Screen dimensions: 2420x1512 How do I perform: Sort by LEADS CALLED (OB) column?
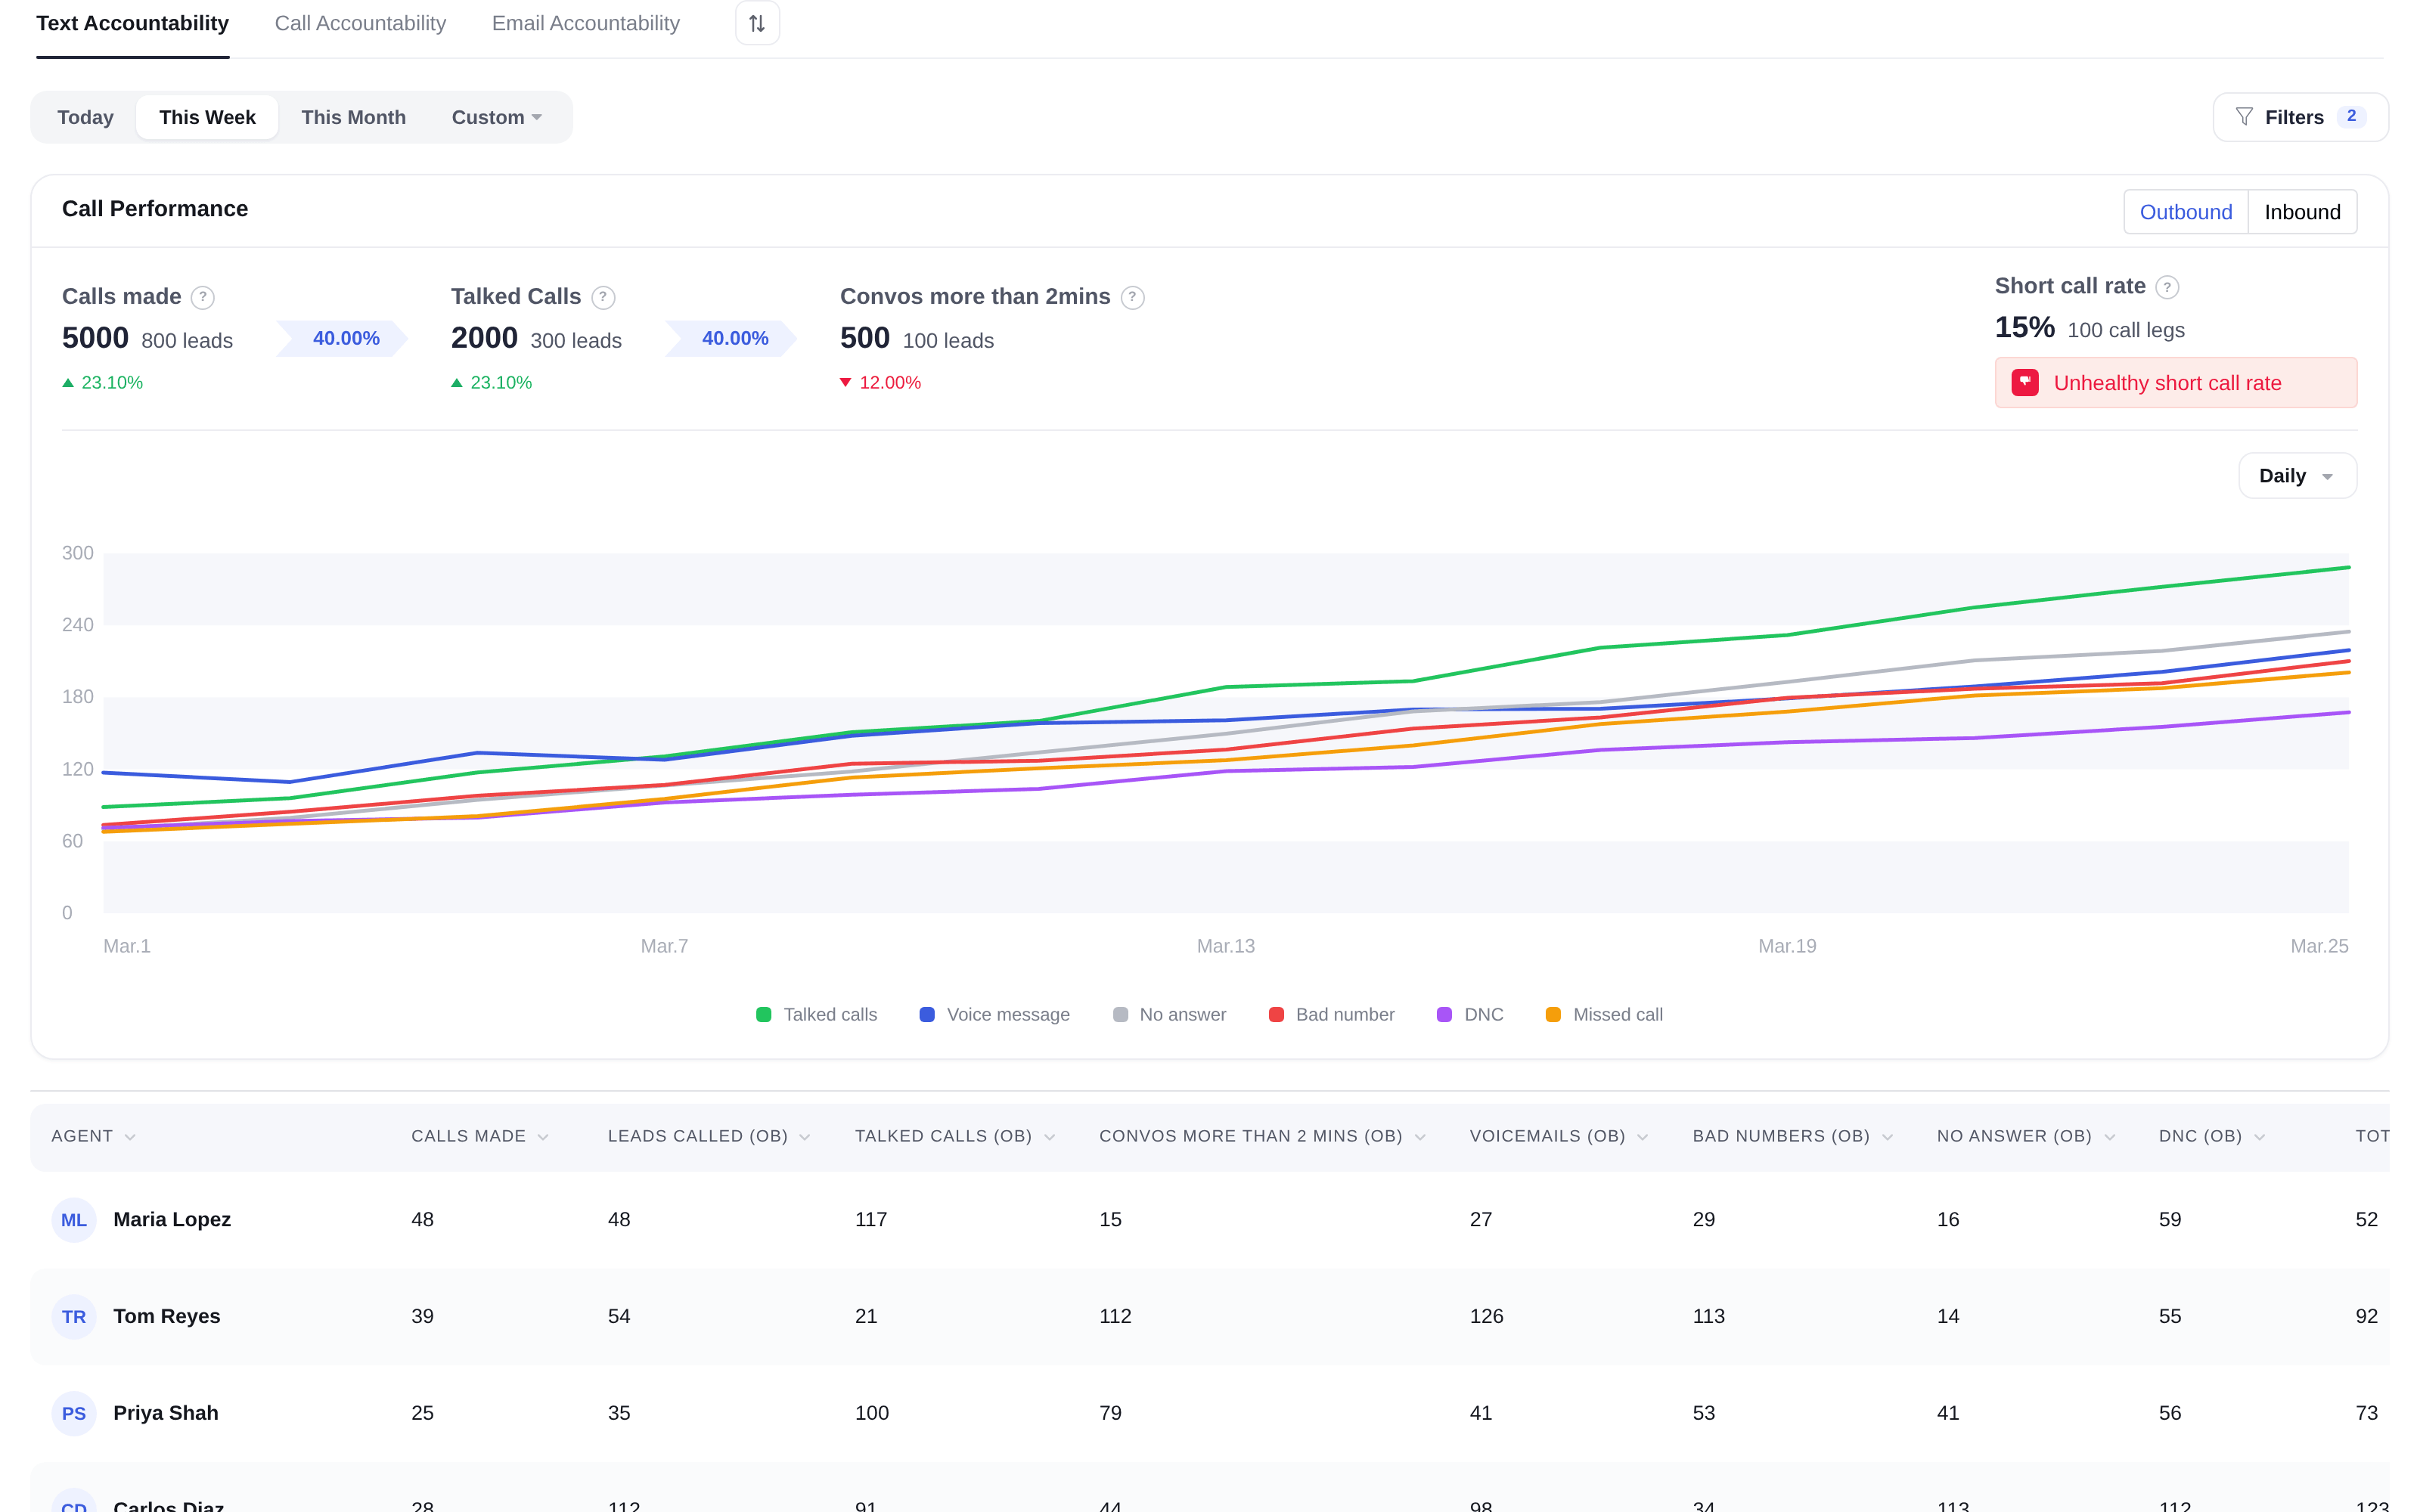point(709,1136)
